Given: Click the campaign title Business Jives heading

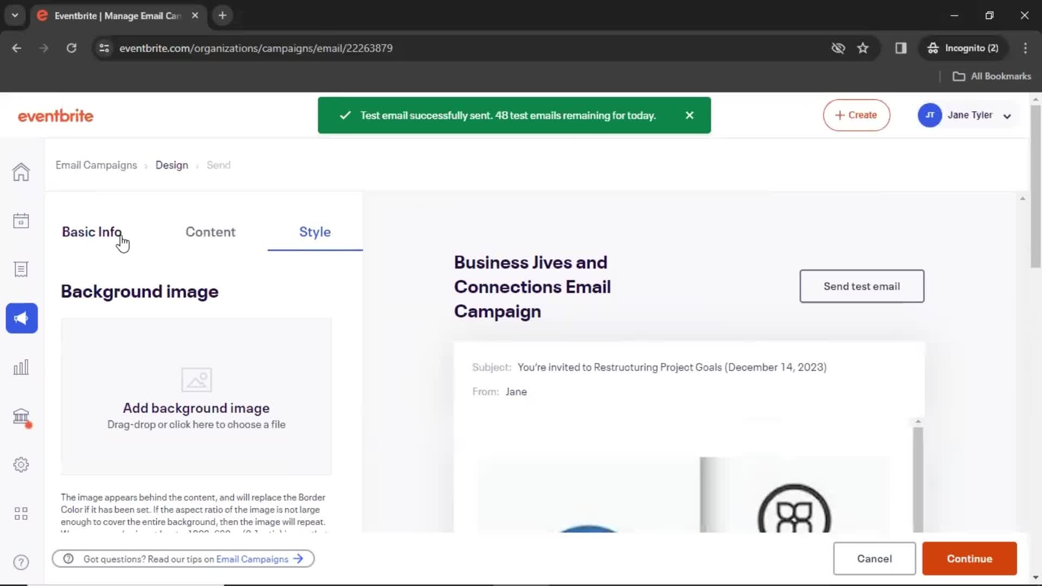Looking at the screenshot, I should click(532, 286).
